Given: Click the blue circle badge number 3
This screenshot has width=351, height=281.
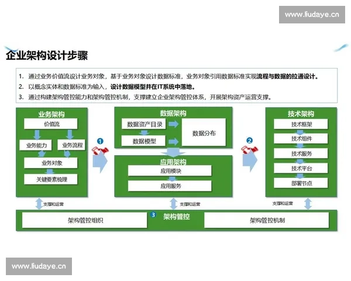Looking at the screenshot, I should [x=153, y=215].
